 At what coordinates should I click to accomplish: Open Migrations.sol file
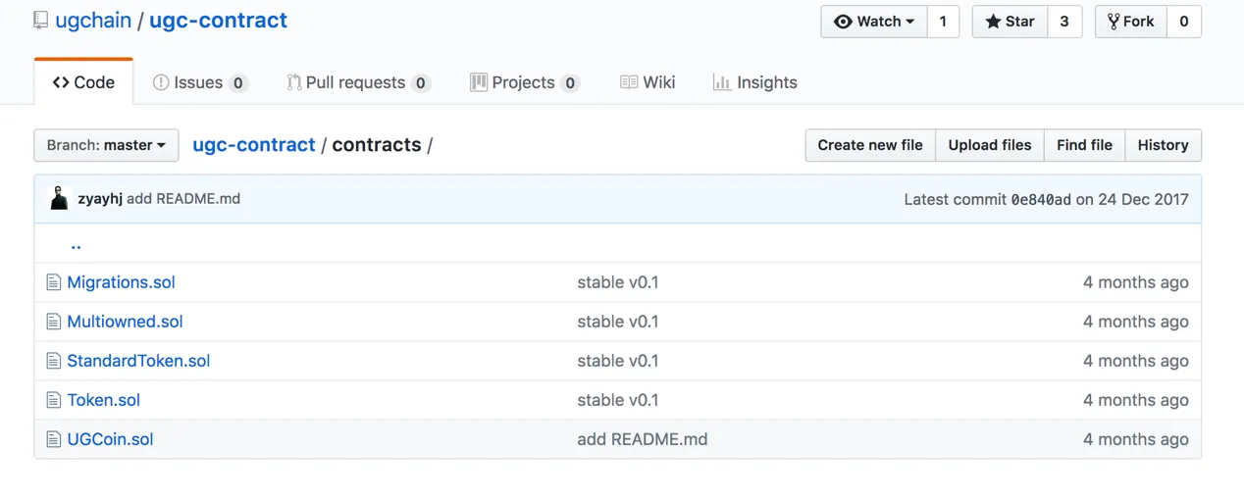pyautogui.click(x=121, y=282)
